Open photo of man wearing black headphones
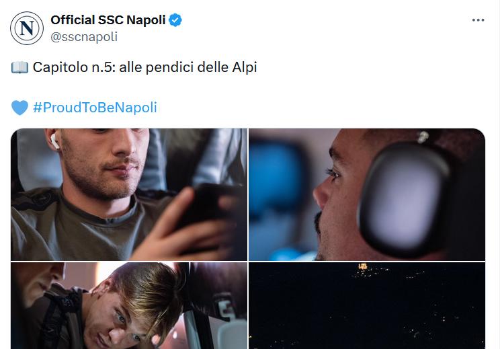502x349 pixels. (x=367, y=194)
